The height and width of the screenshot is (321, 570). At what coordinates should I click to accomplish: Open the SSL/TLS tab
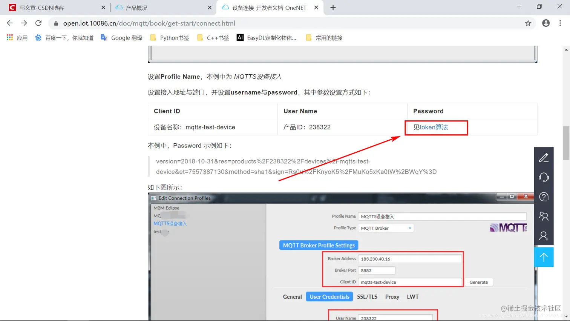367,297
